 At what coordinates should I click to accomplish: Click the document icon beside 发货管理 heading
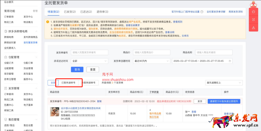(x=6, y=88)
